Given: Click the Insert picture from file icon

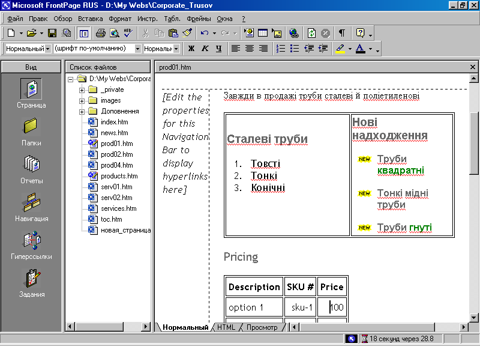Looking at the screenshot, I should [277, 33].
